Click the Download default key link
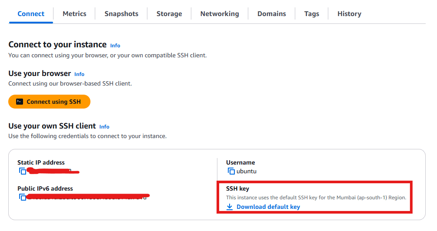This screenshot has width=437, height=231. (x=268, y=207)
